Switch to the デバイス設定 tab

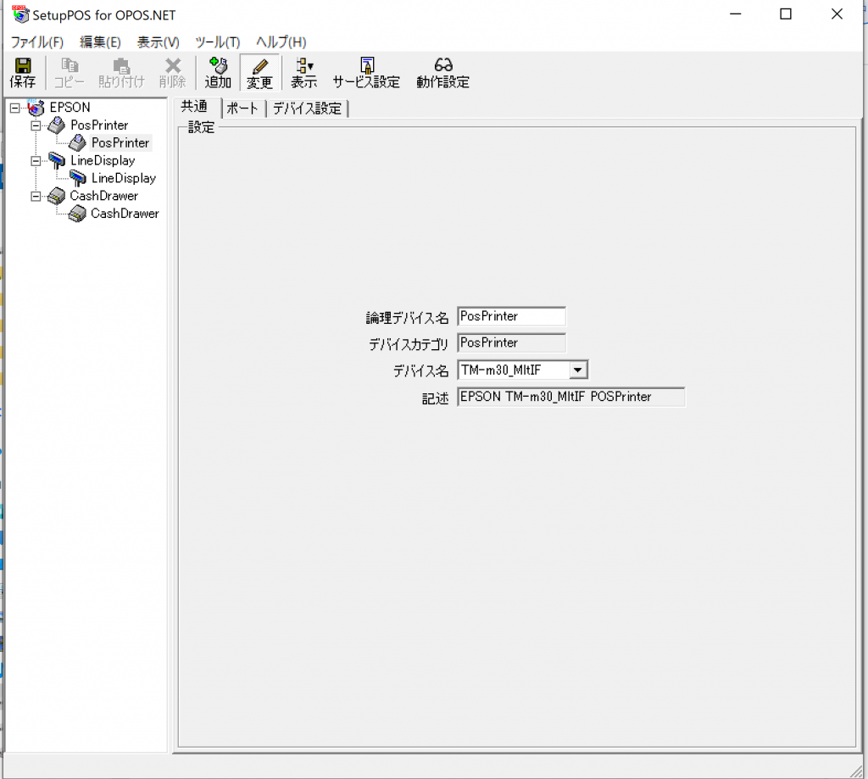(x=307, y=109)
